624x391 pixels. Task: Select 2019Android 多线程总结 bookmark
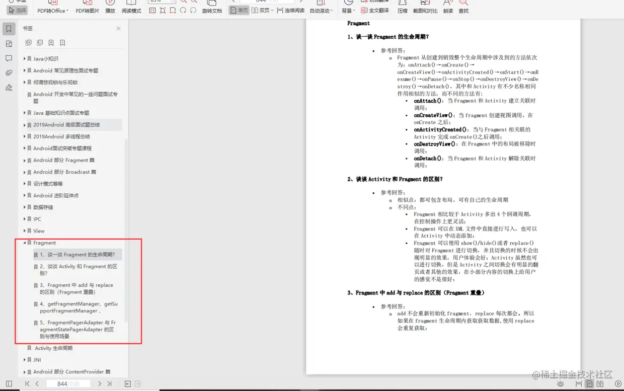pos(61,136)
